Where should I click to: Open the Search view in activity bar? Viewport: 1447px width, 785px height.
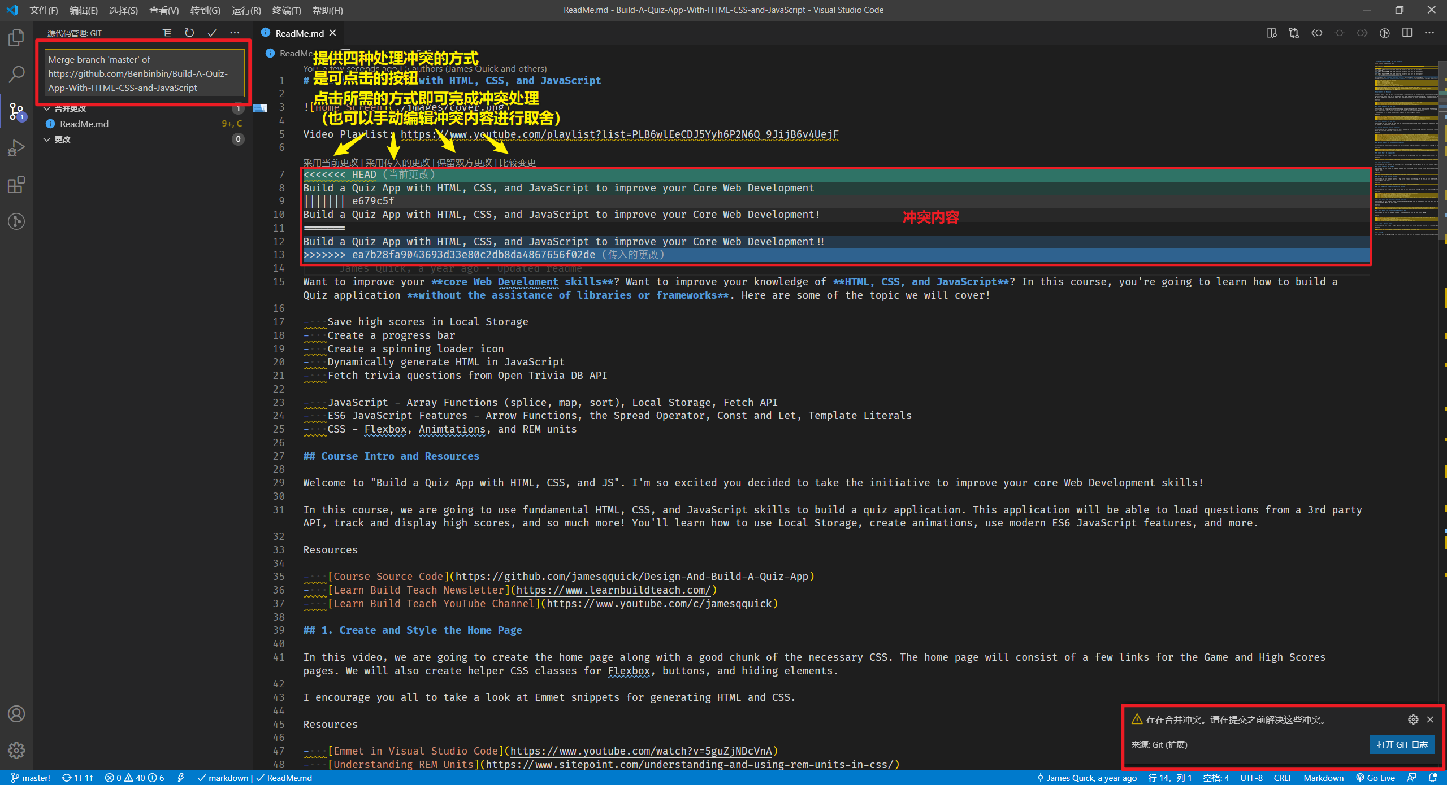(16, 73)
